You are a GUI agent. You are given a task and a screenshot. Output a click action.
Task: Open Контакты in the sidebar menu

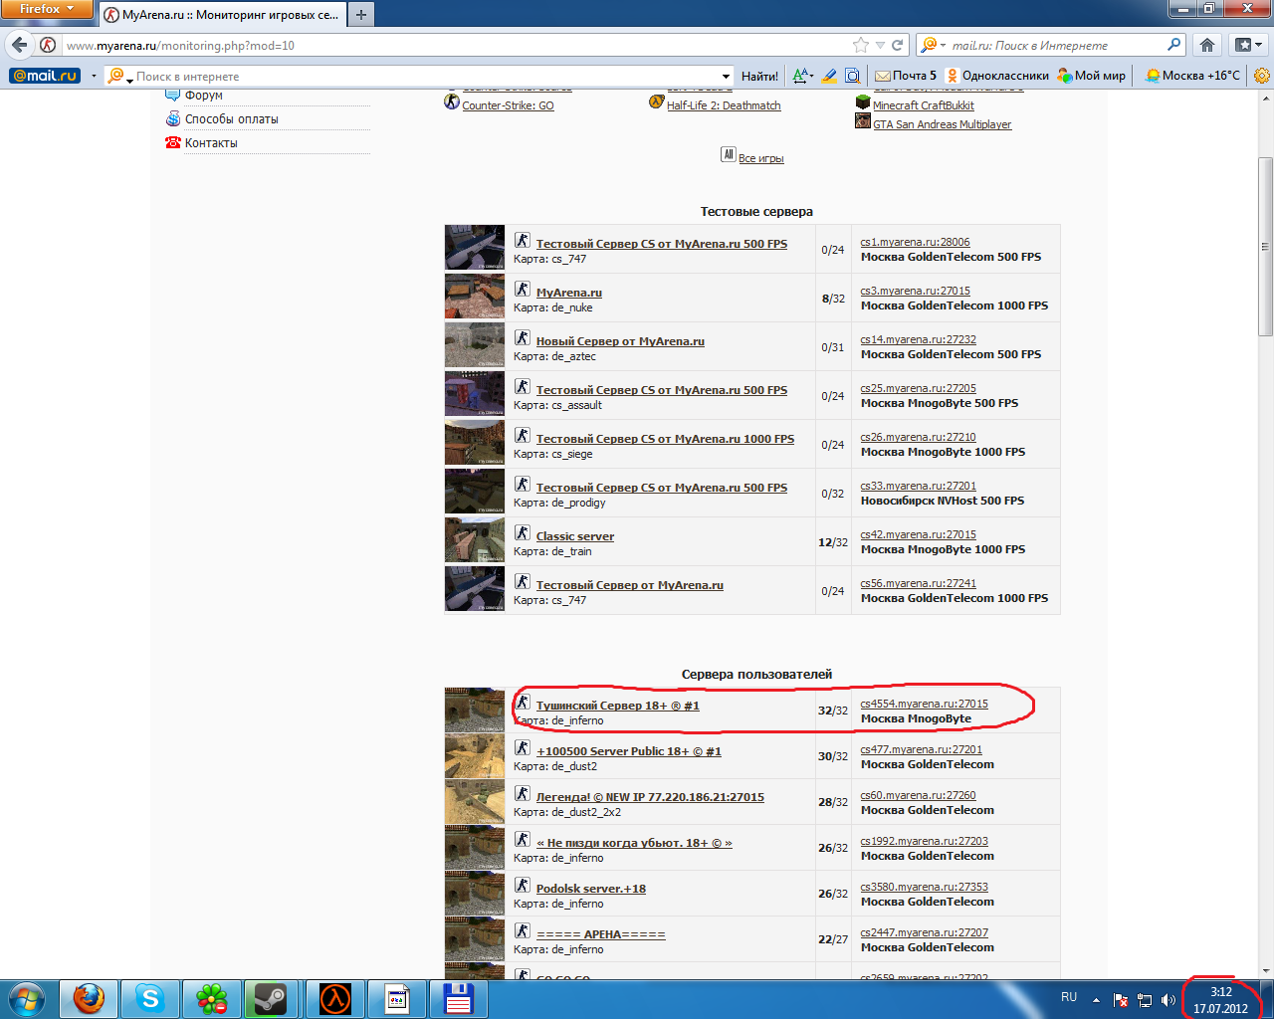tap(211, 143)
